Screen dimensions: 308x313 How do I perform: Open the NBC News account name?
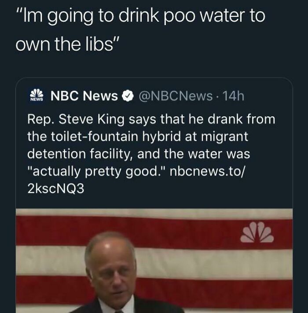pos(84,96)
